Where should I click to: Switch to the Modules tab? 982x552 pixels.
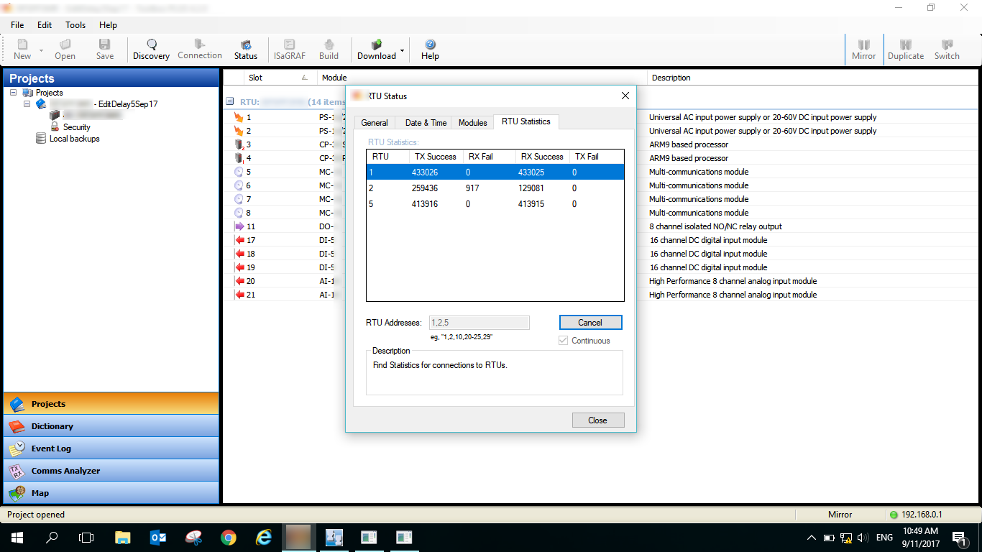(472, 123)
